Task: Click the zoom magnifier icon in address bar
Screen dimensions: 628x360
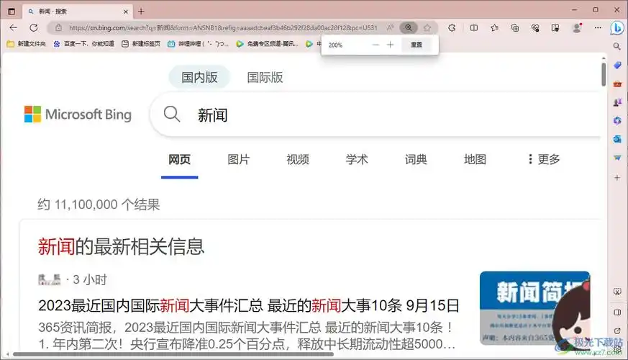Action: 408,28
